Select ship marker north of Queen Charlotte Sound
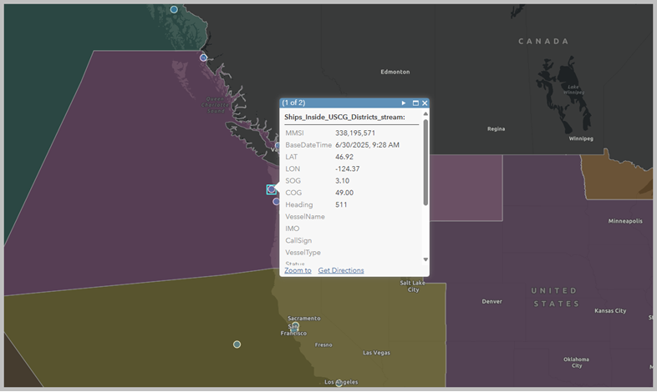The width and height of the screenshot is (657, 392). click(x=203, y=58)
